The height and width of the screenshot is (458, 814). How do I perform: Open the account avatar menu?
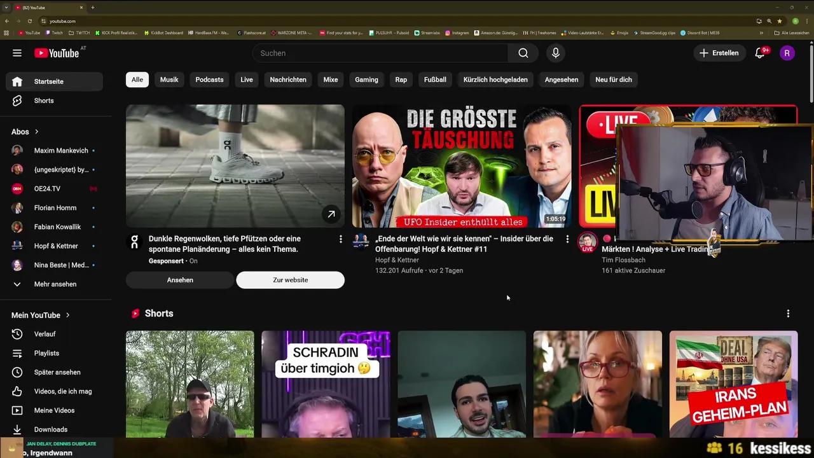coord(787,53)
